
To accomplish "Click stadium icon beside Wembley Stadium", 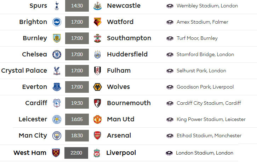I will point(170,6).
